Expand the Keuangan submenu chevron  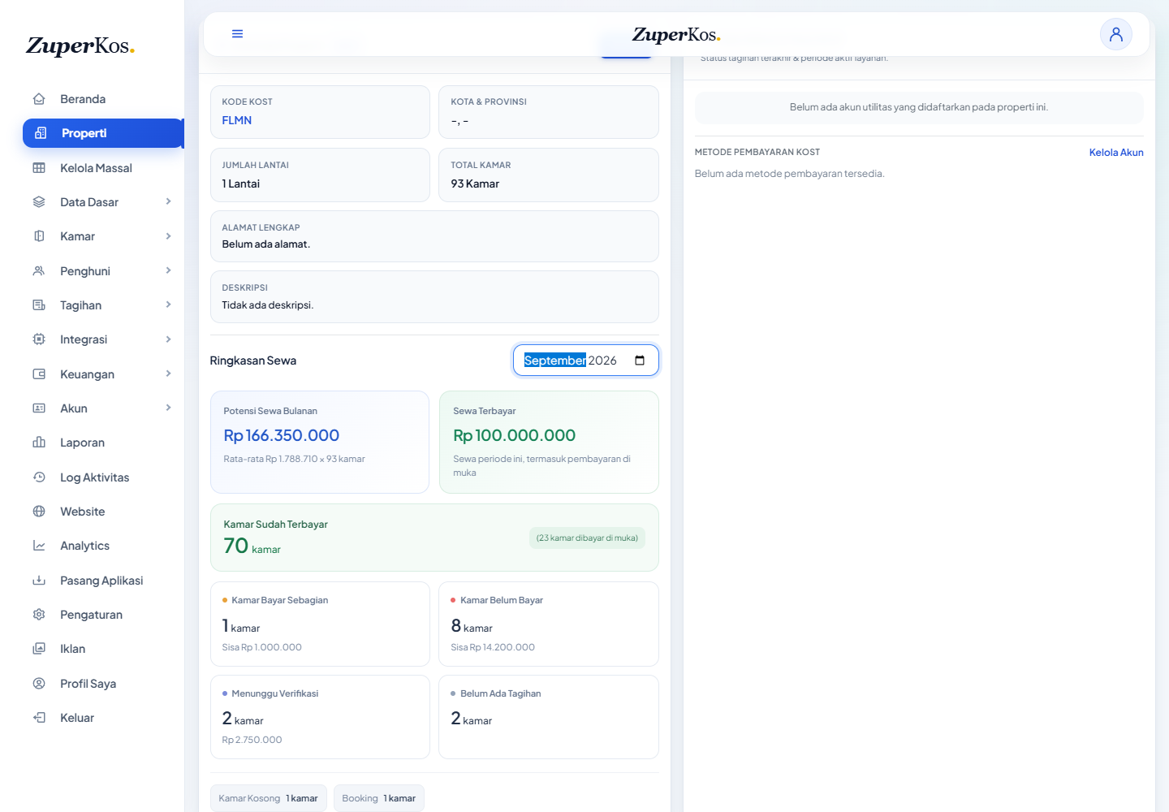pos(168,374)
